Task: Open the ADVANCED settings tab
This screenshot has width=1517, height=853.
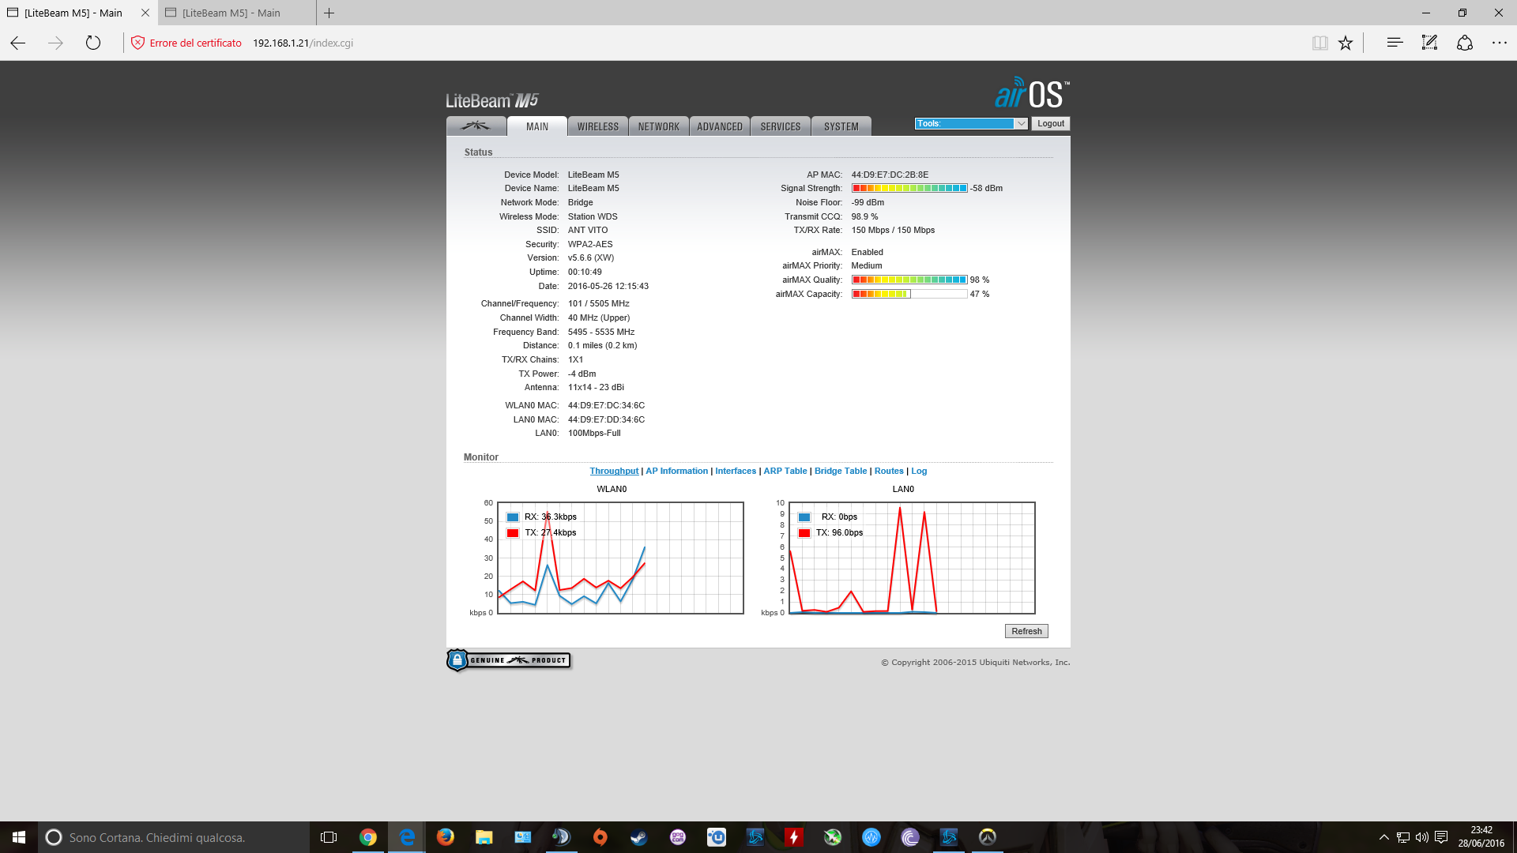Action: pos(720,126)
